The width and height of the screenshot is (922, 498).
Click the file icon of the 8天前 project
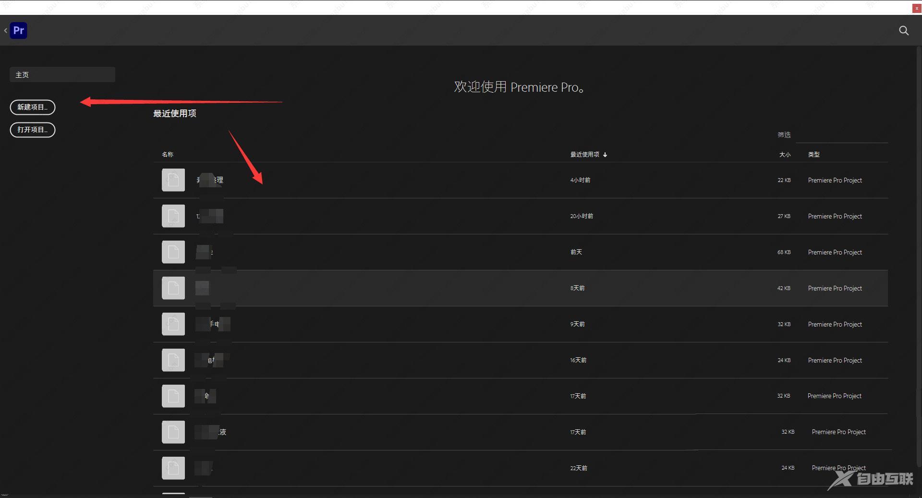[x=173, y=288]
